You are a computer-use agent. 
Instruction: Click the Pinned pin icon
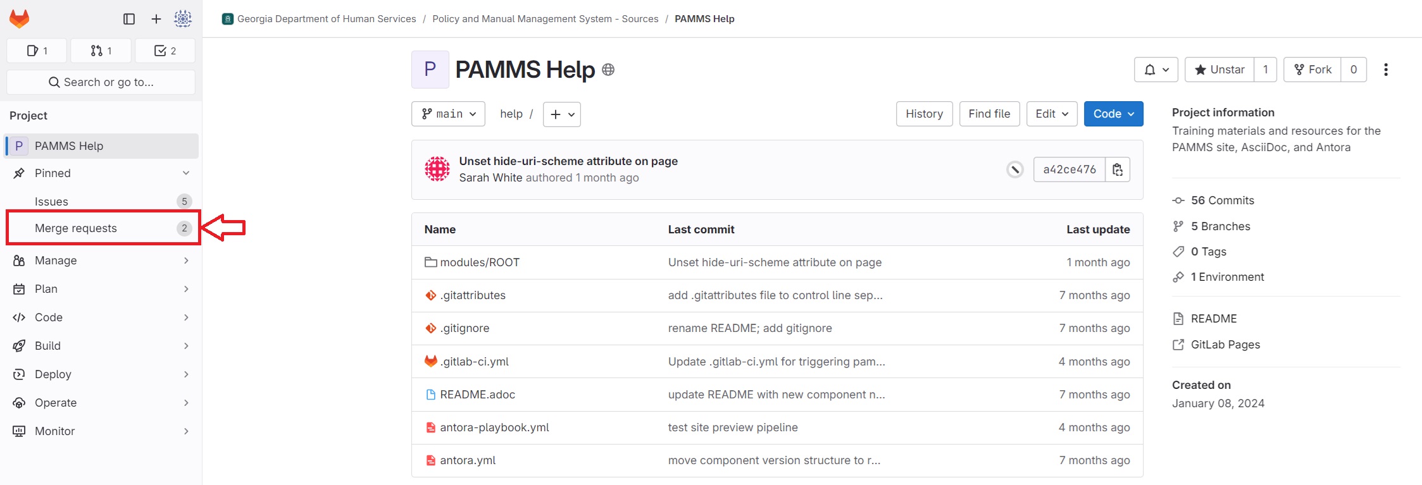[x=19, y=173]
